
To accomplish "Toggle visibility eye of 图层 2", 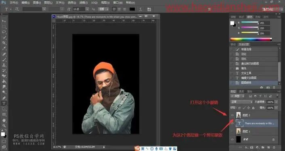I will click(232, 115).
